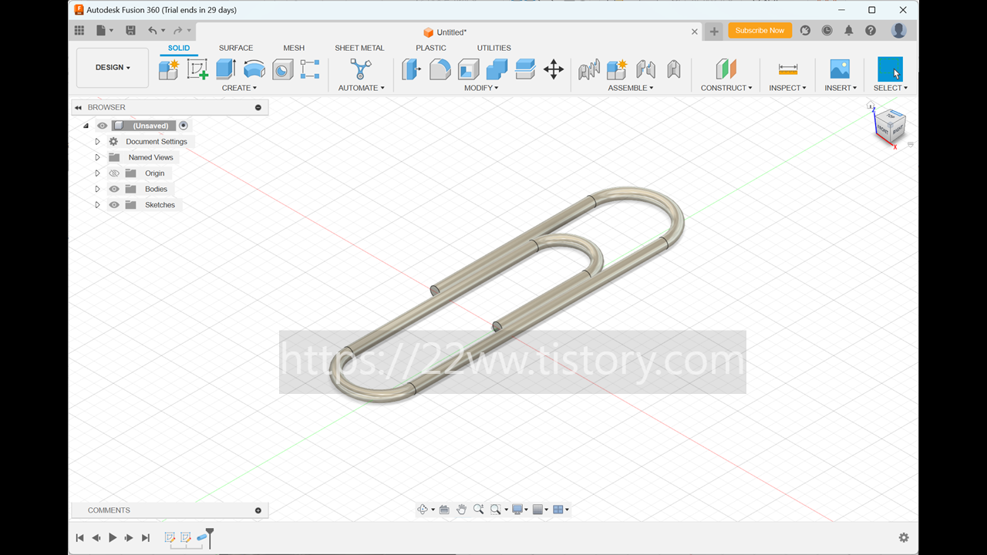Screen dimensions: 987x555
Task: Switch to the PLASTIC tab
Action: (431, 48)
